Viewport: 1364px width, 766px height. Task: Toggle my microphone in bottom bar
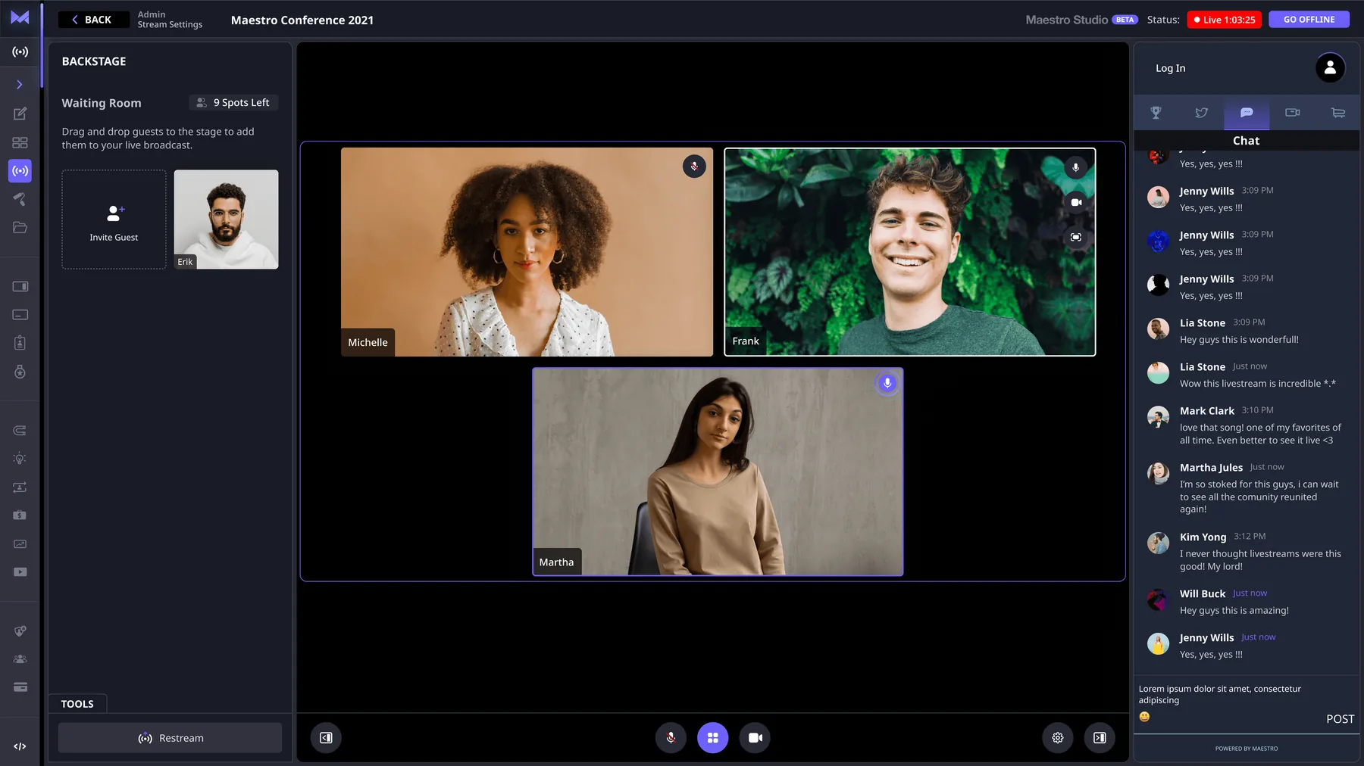pyautogui.click(x=671, y=738)
